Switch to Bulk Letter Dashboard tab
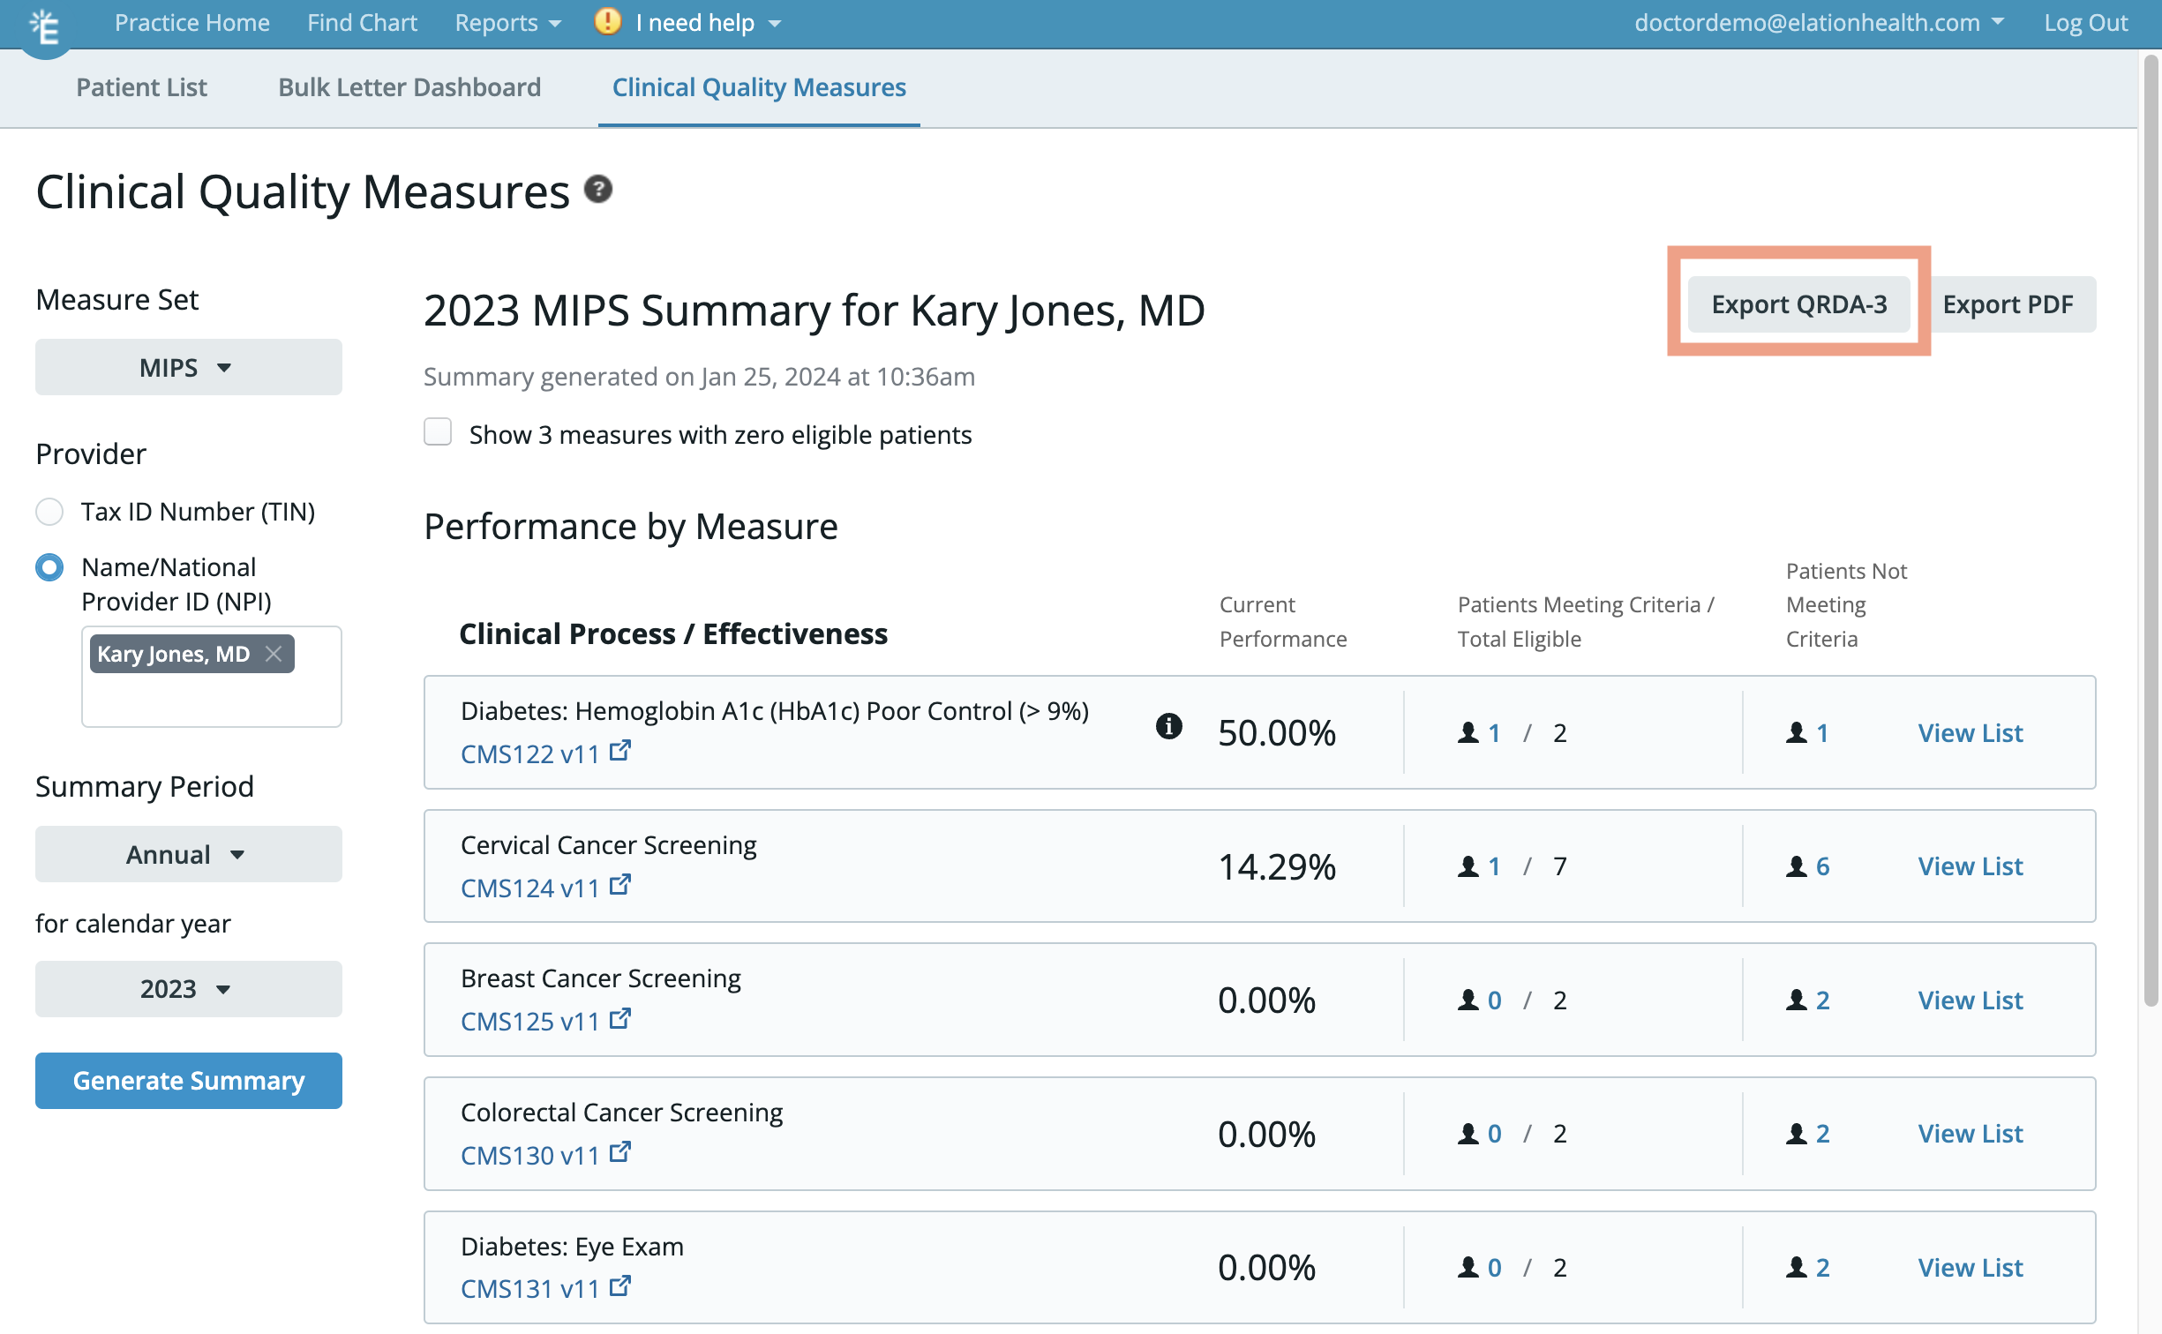 point(409,86)
